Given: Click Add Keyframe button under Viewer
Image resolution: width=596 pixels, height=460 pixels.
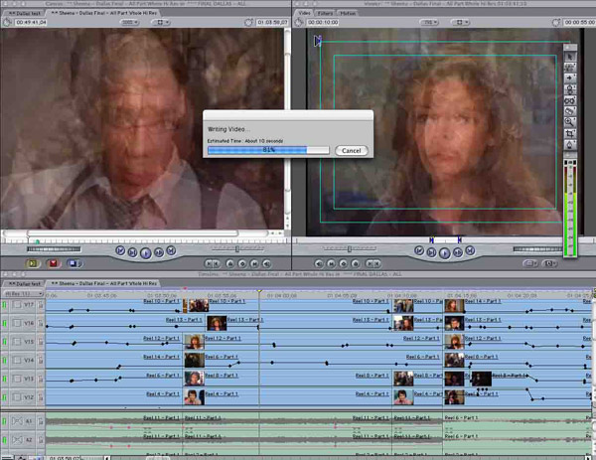Looking at the screenshot, I should 344,263.
